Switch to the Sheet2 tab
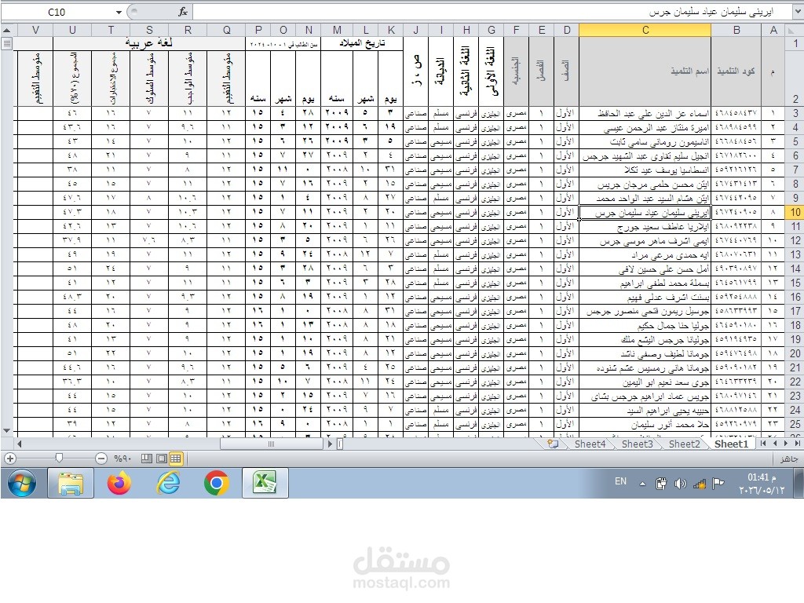This screenshot has height=603, width=804. pos(684,444)
